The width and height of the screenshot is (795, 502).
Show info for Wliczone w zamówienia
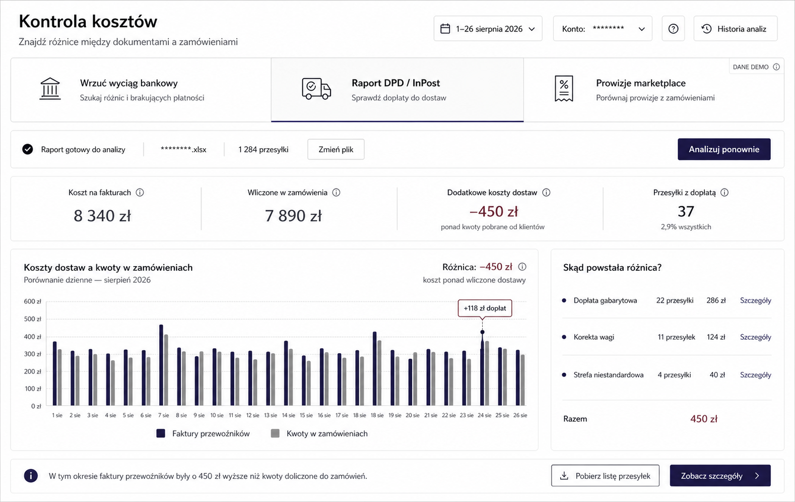click(336, 193)
